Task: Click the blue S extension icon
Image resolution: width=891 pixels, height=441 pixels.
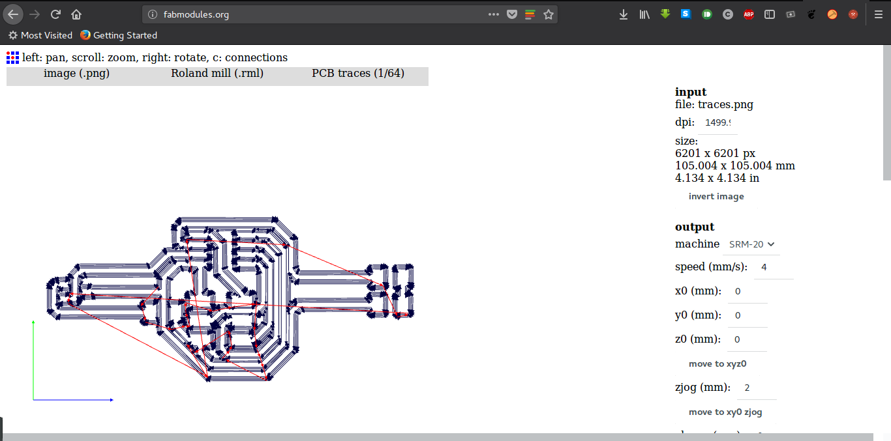Action: coord(686,14)
